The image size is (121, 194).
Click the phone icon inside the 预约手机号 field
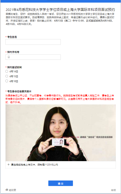9,57
